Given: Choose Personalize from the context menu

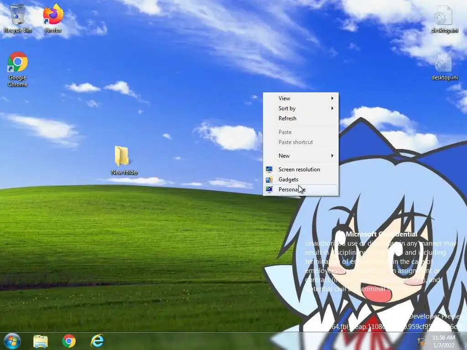Looking at the screenshot, I should pyautogui.click(x=301, y=190).
